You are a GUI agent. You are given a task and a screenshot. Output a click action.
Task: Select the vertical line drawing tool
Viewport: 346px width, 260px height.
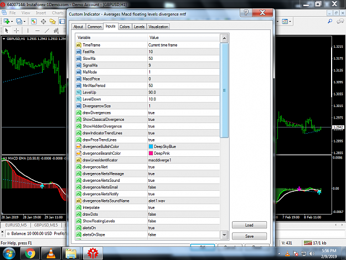tap(28, 30)
